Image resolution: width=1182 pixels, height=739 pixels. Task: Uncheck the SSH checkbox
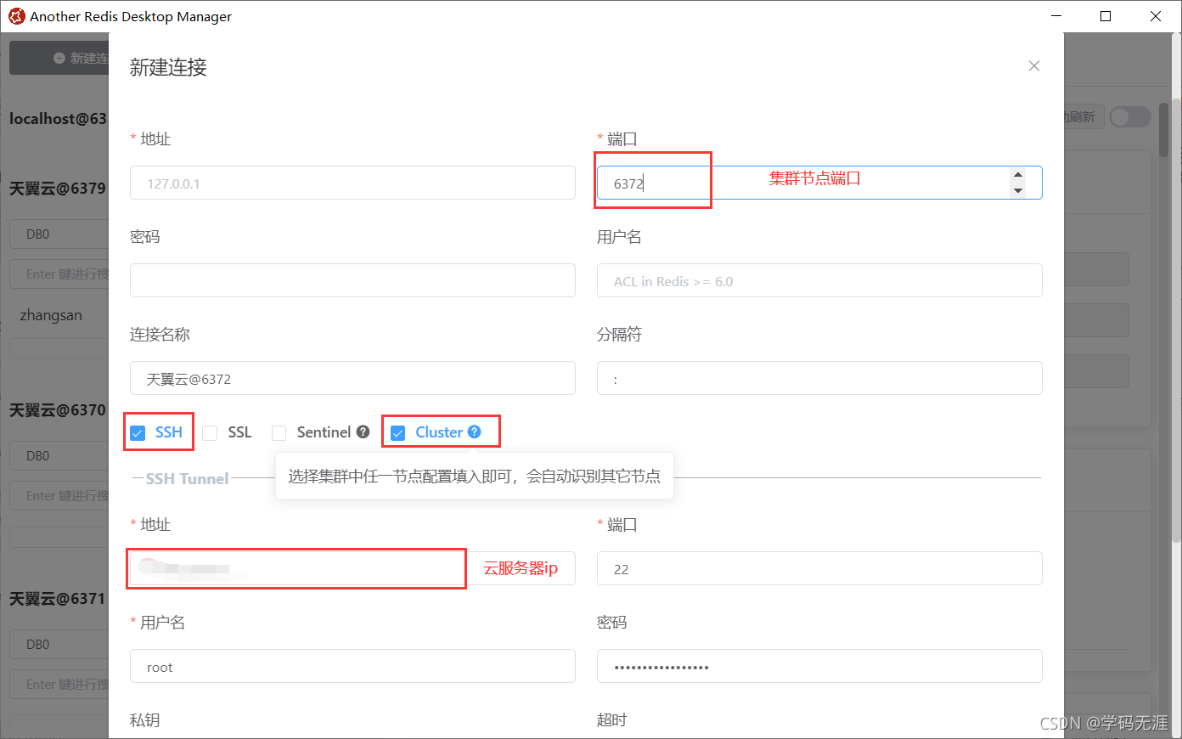(138, 433)
